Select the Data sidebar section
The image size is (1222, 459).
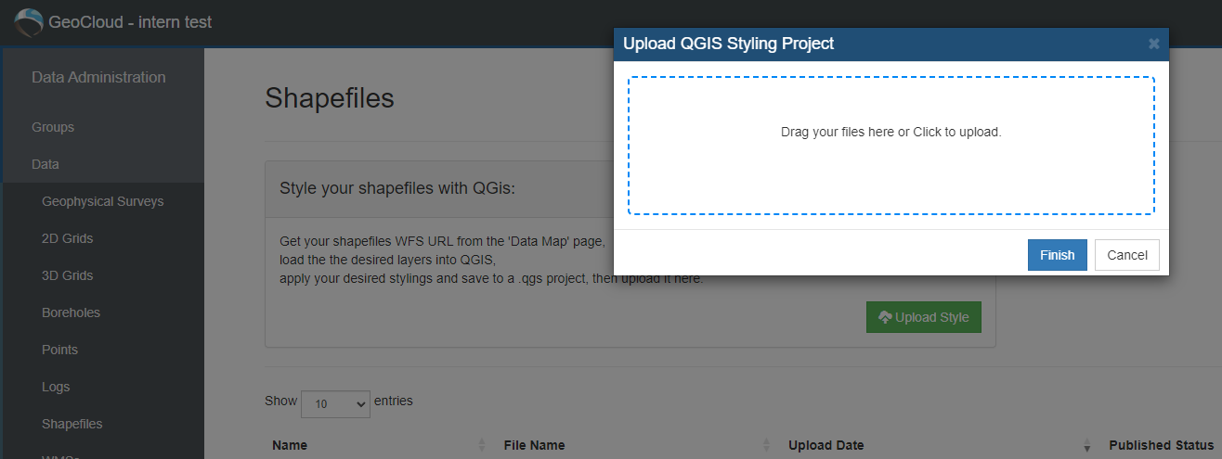(x=45, y=164)
